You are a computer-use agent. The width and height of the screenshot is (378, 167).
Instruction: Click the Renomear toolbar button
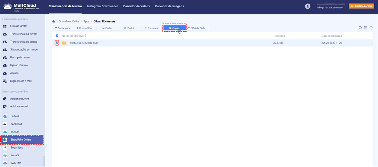(152, 28)
